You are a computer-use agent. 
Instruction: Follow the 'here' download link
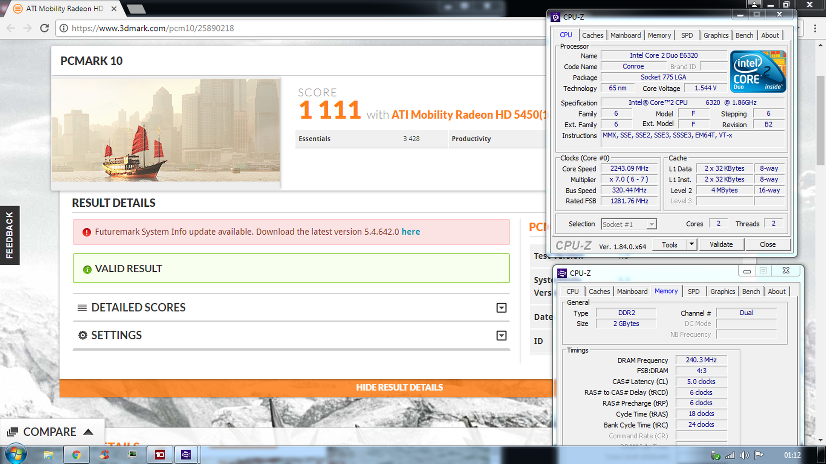pos(410,232)
